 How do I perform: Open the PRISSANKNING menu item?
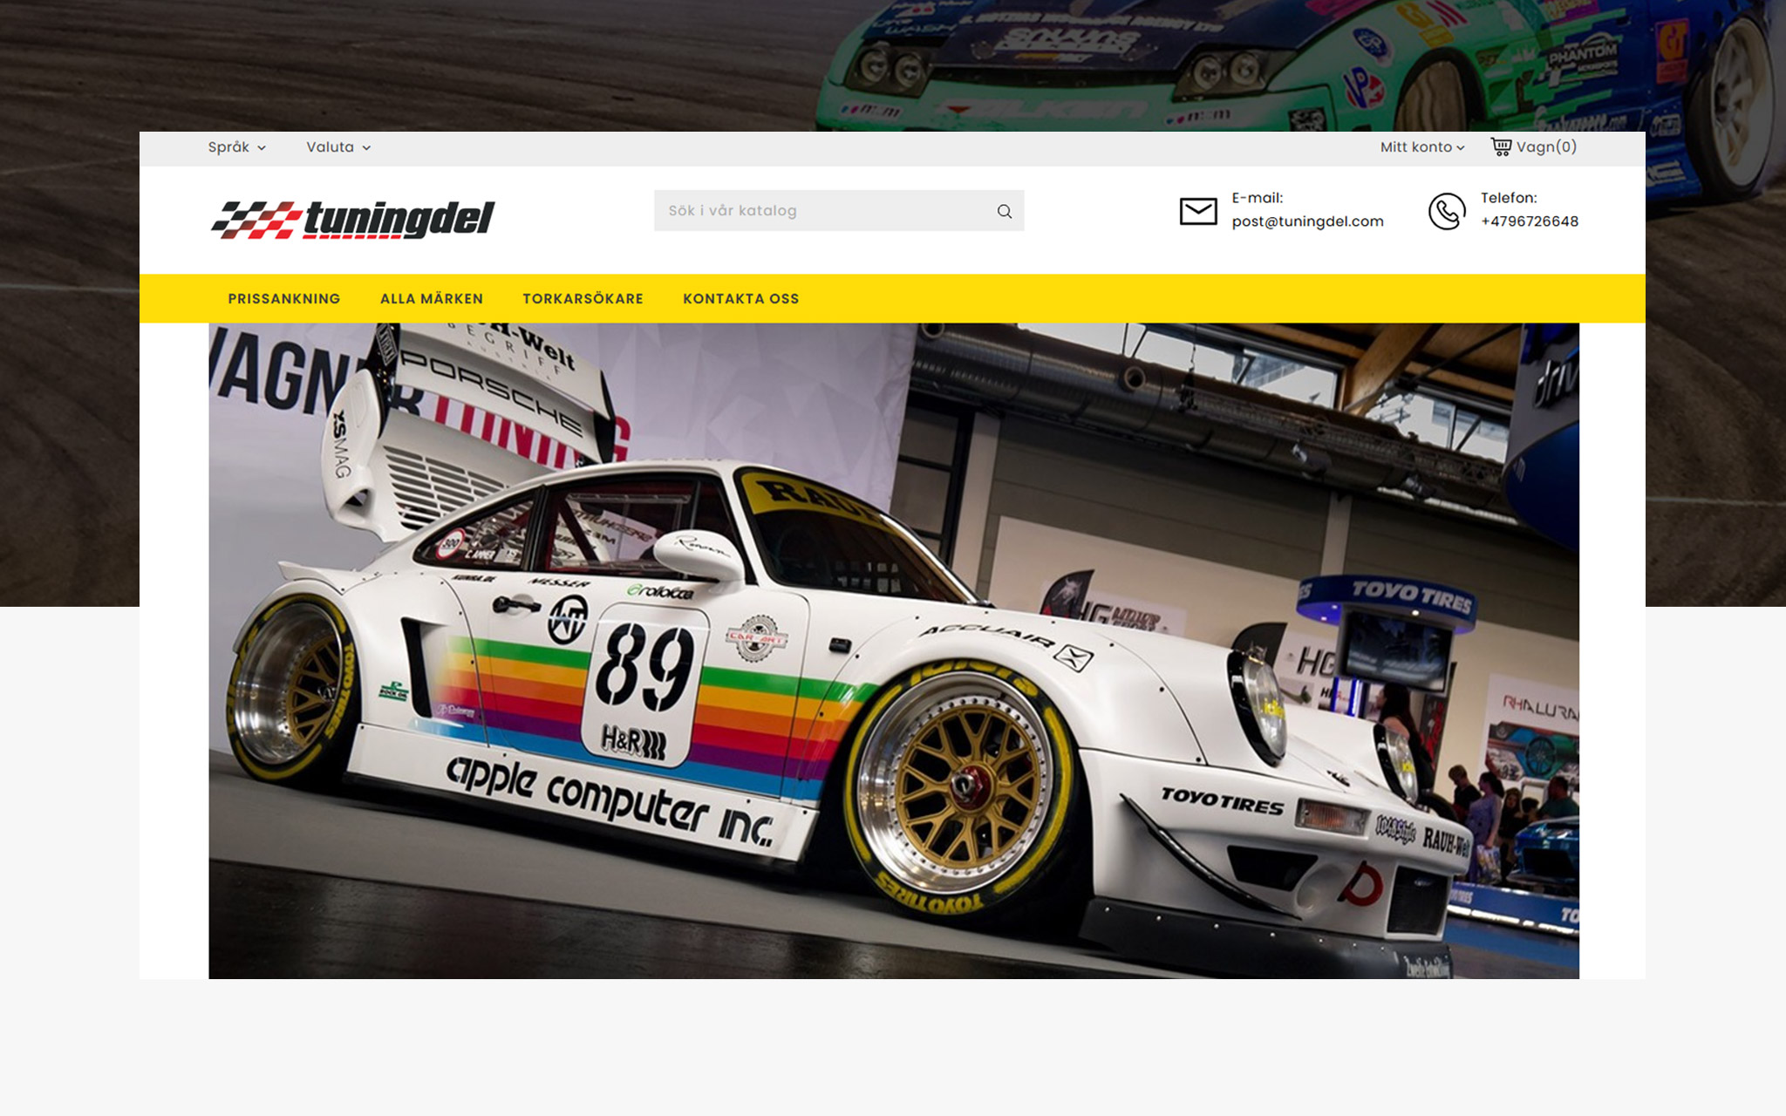click(x=284, y=299)
